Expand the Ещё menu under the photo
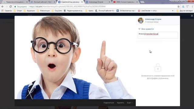Image resolution: width=194 pixels, height=109 pixels. (130, 103)
